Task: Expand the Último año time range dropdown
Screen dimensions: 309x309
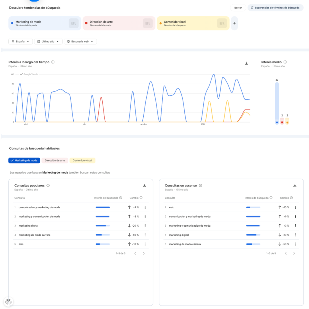Action: click(x=48, y=42)
